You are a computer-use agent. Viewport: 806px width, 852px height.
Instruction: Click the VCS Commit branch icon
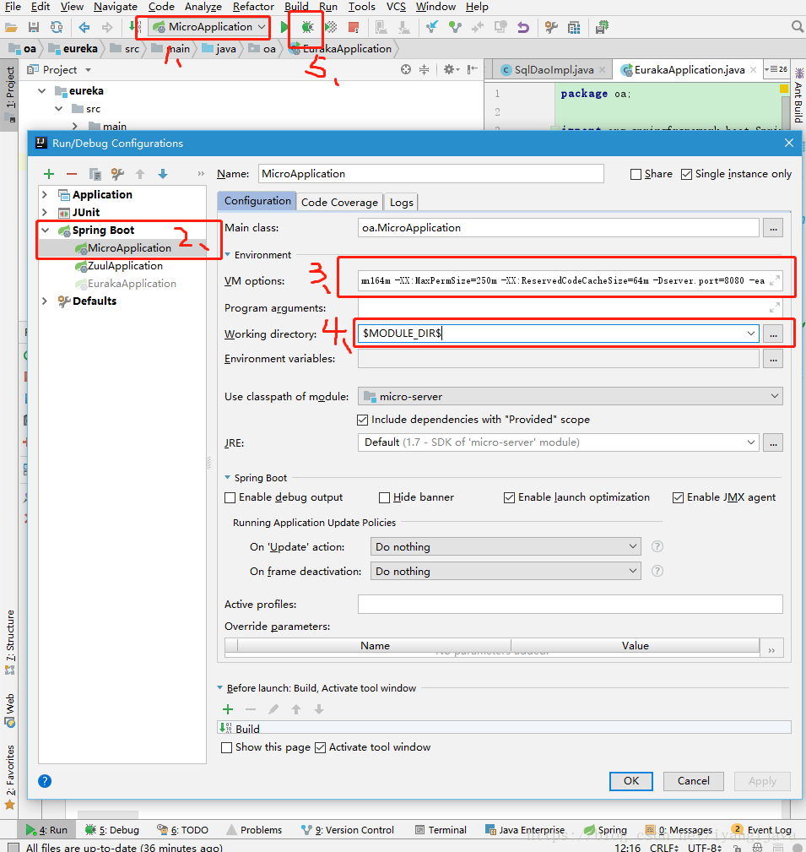pos(455,27)
